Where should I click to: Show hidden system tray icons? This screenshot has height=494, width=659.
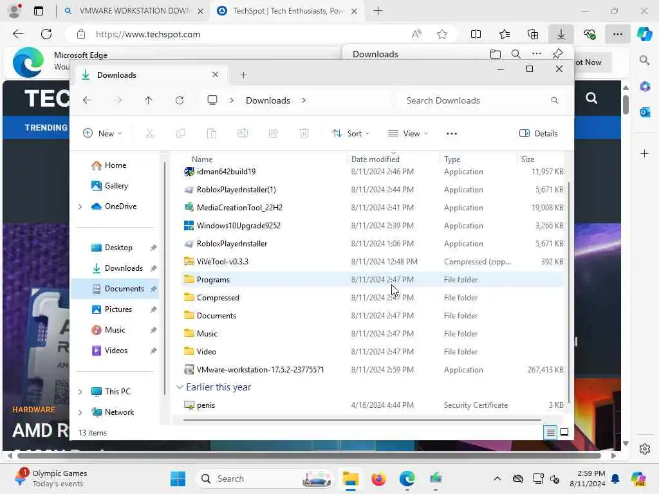tap(497, 479)
